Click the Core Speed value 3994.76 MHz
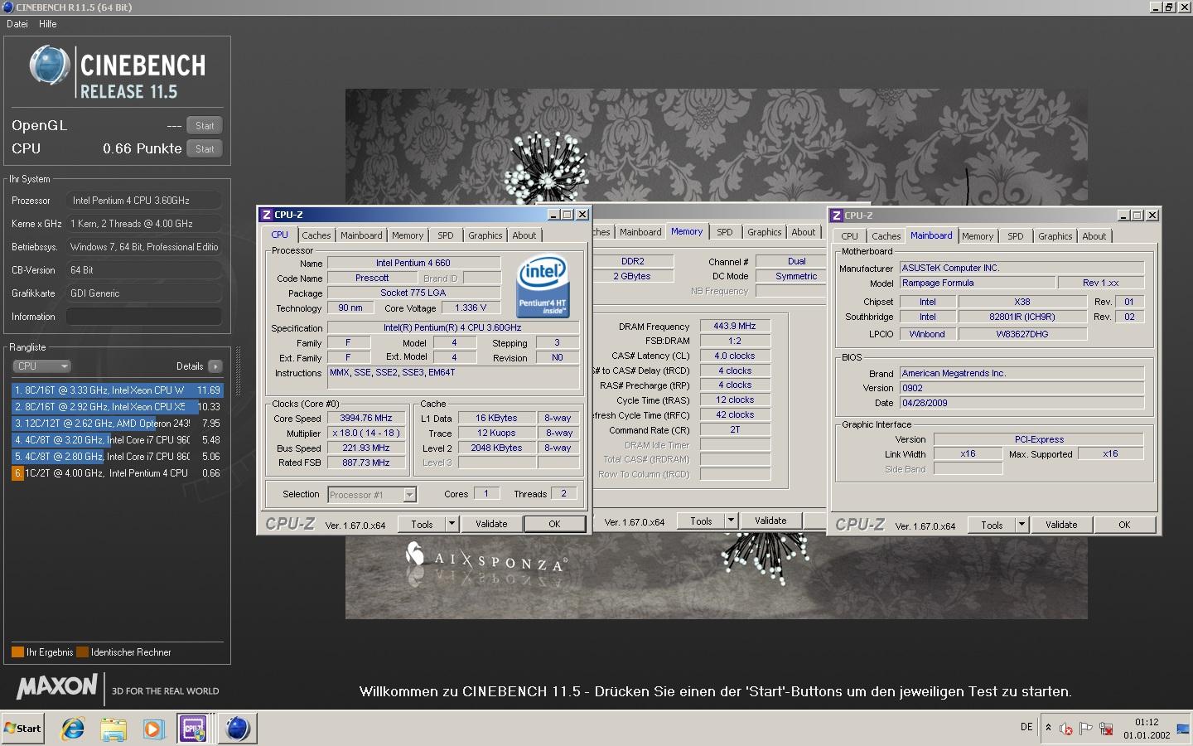1193x746 pixels. 366,418
